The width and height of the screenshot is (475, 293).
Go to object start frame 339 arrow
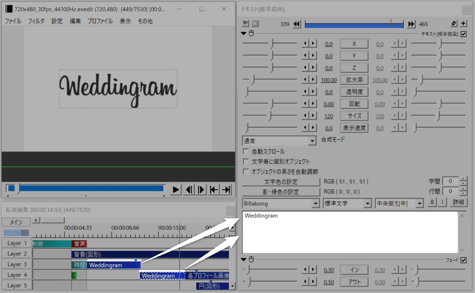[x=297, y=24]
